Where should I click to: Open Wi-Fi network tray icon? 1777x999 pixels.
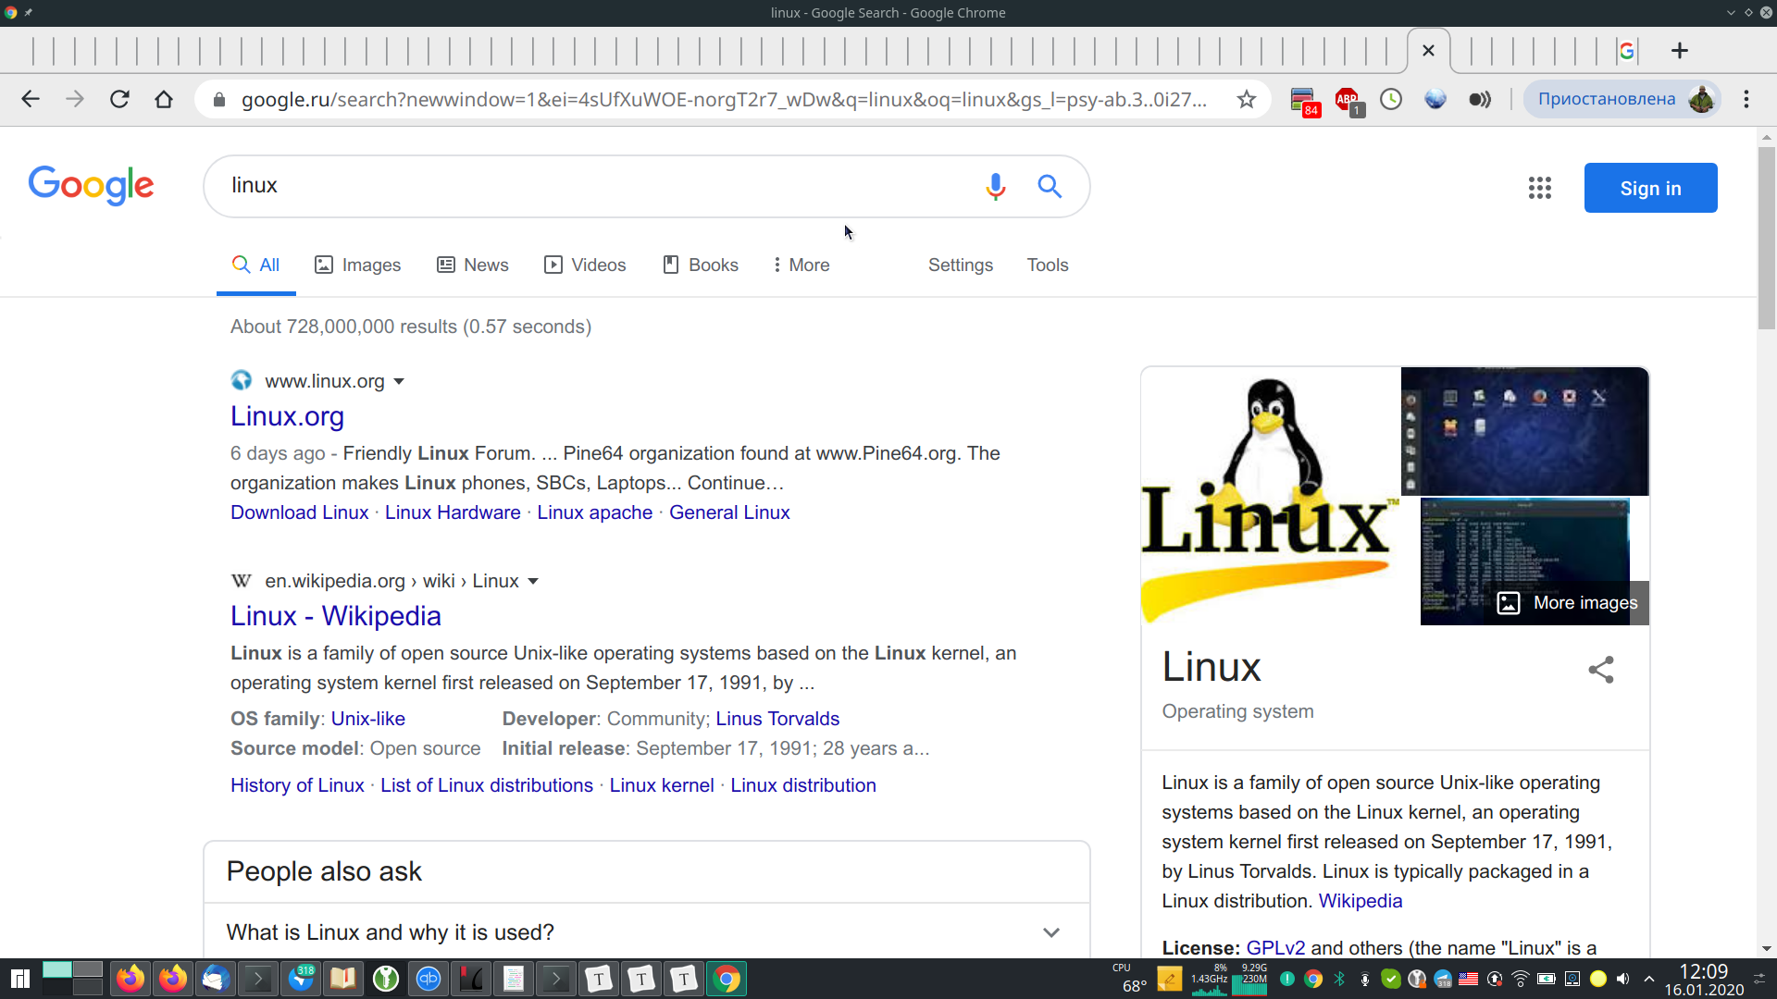point(1521,979)
